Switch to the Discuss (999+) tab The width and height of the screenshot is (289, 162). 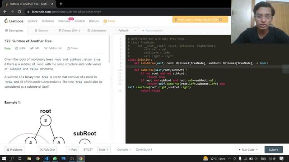click(69, 31)
